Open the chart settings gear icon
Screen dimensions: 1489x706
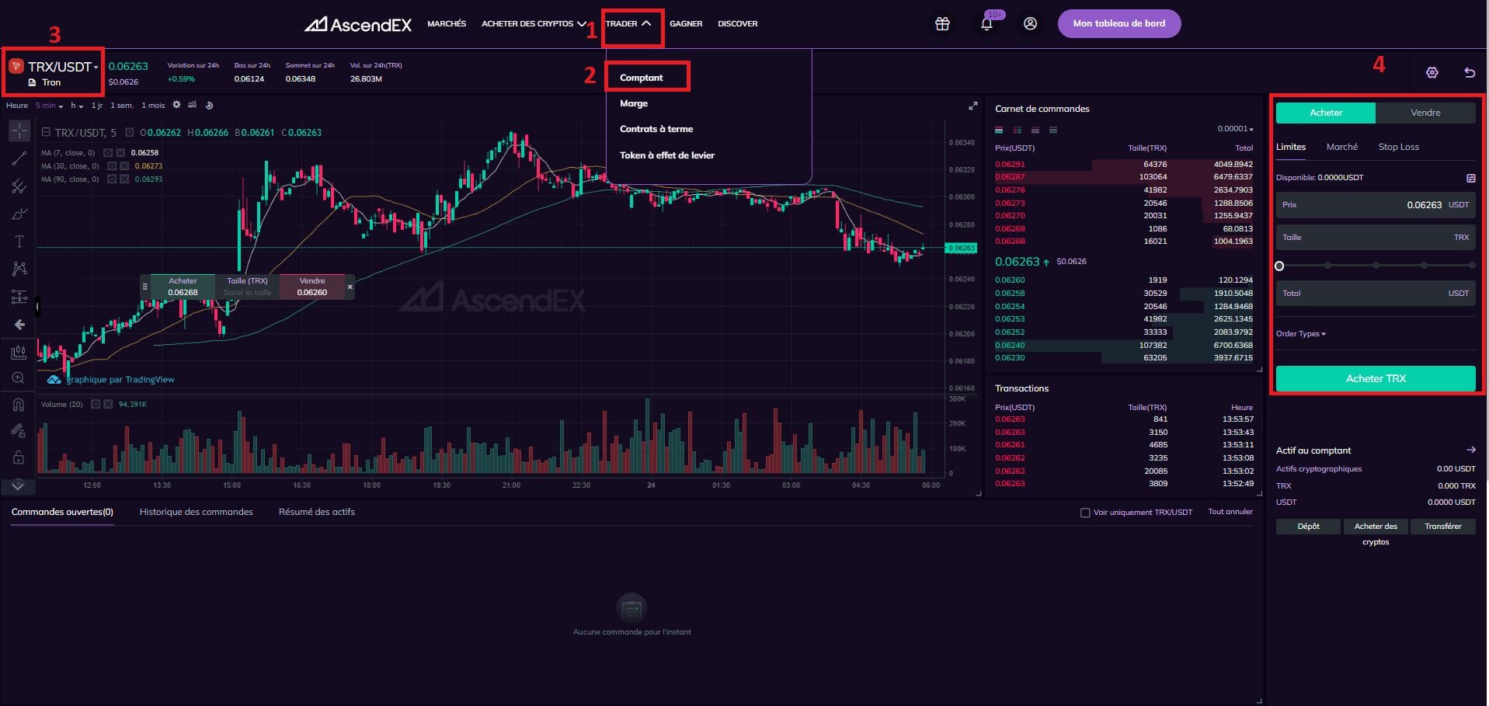(x=176, y=105)
